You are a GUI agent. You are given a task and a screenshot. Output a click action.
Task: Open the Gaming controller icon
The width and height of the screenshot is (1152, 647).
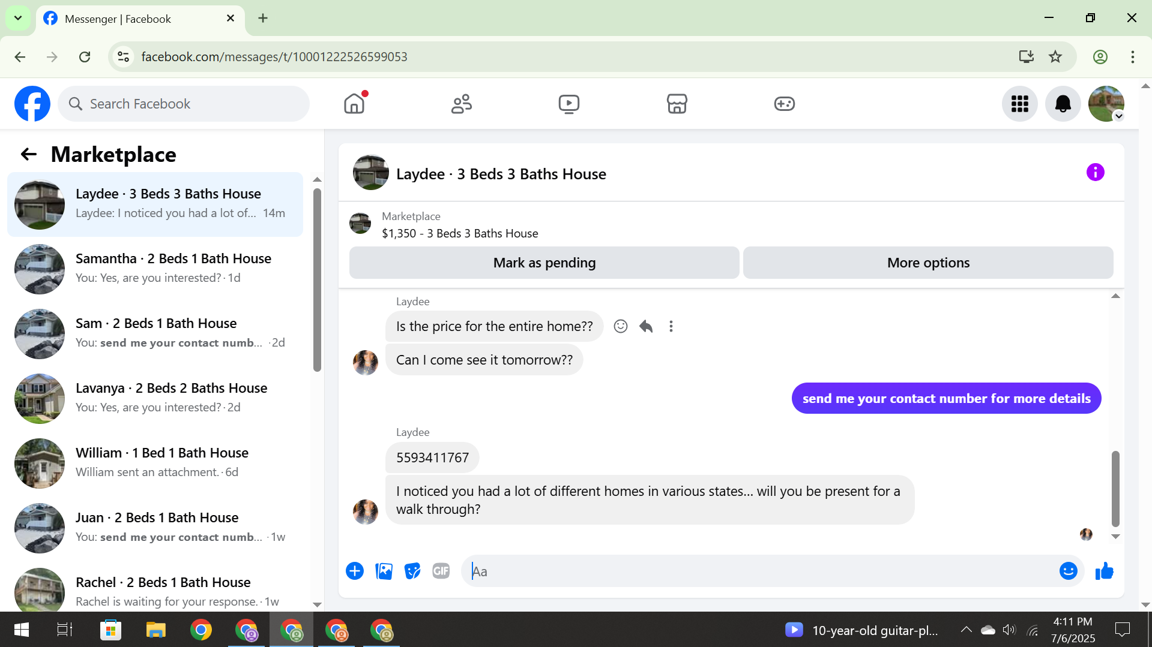(784, 104)
